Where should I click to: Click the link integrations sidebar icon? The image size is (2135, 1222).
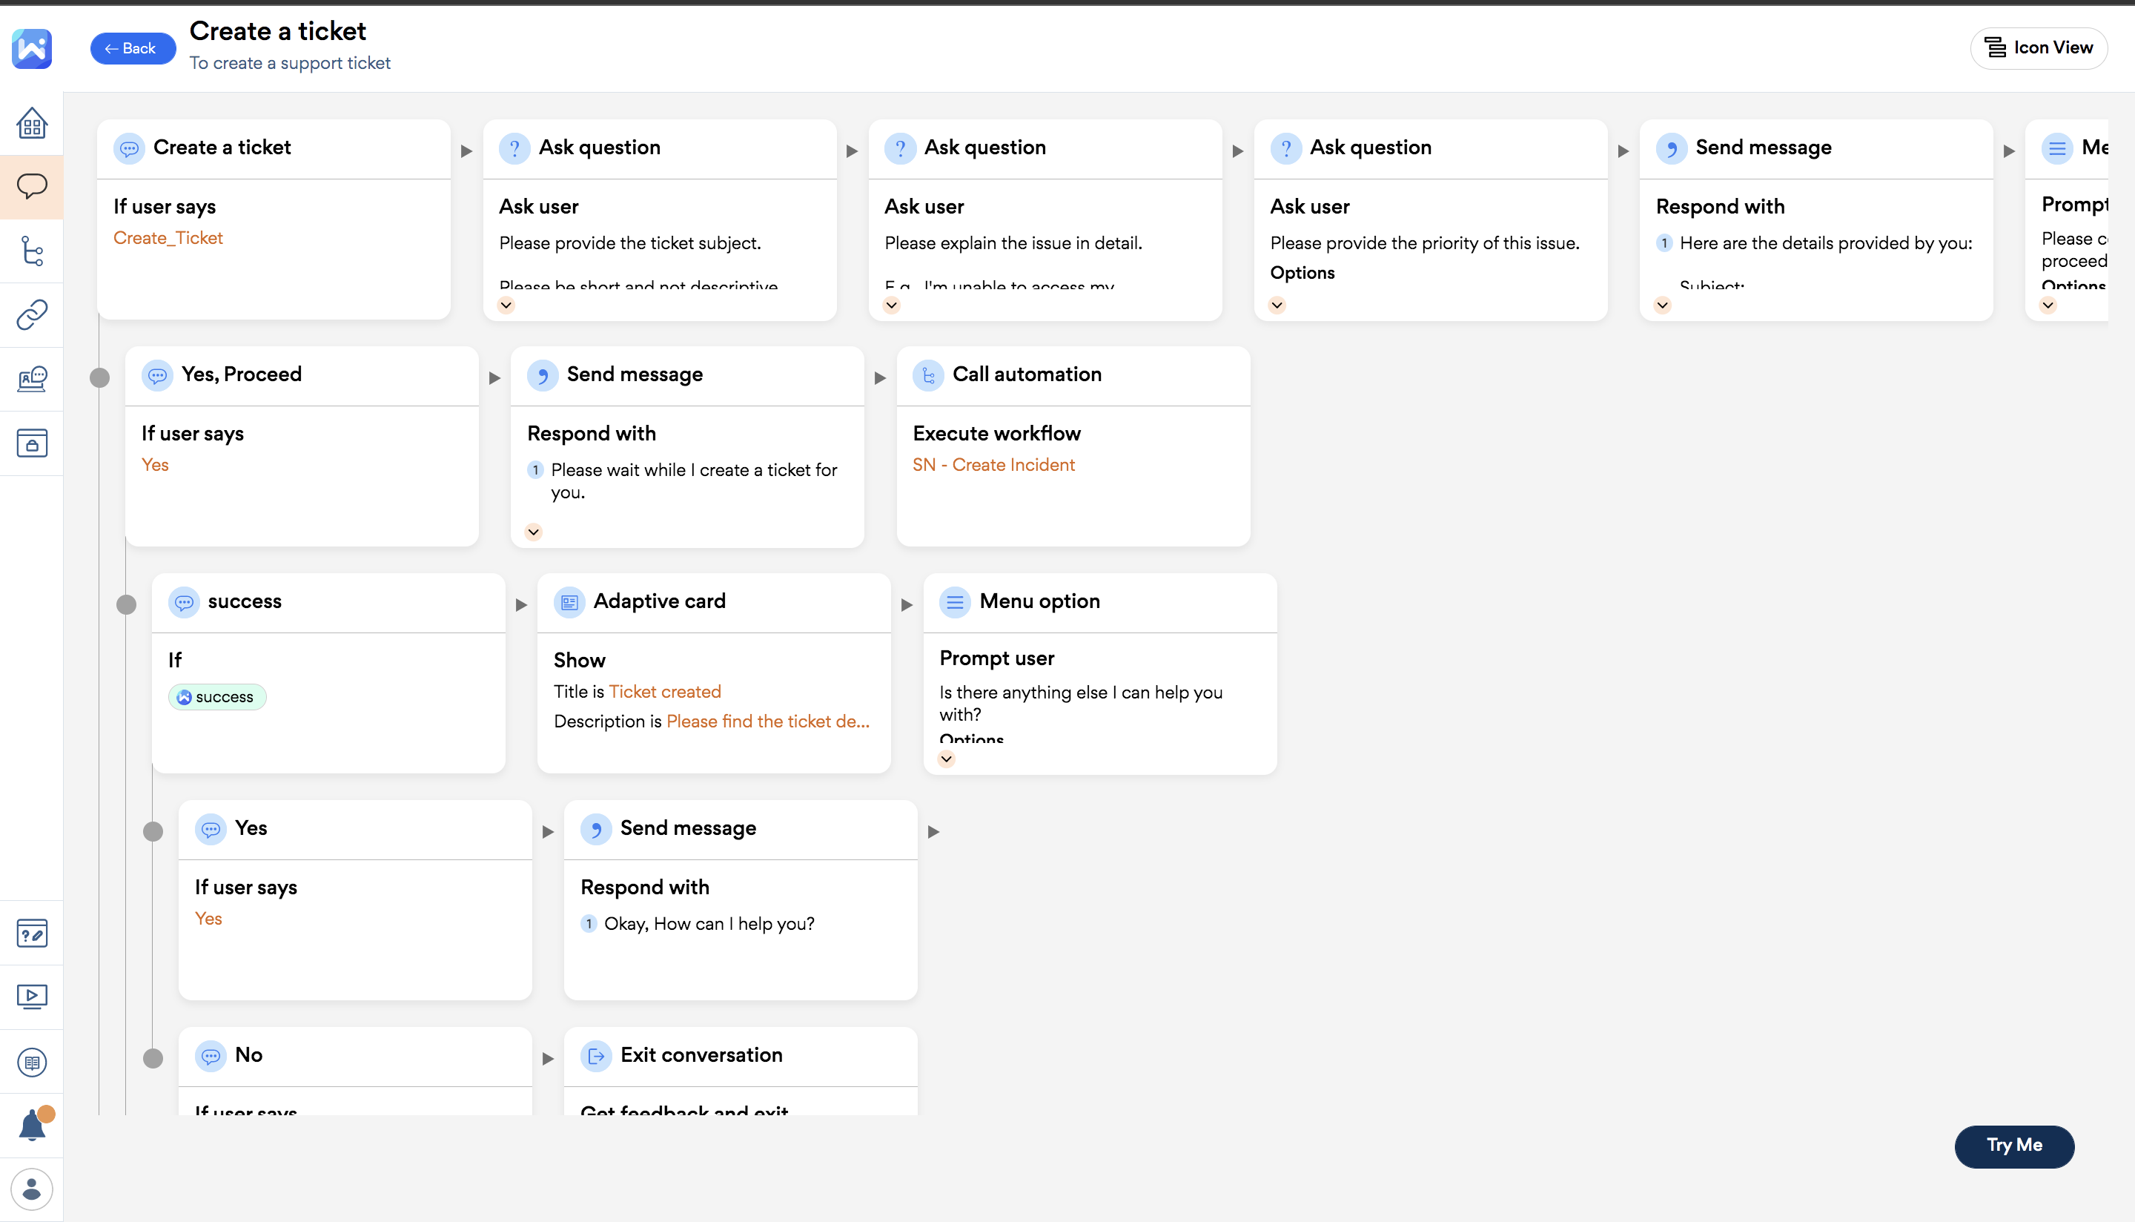pyautogui.click(x=32, y=314)
